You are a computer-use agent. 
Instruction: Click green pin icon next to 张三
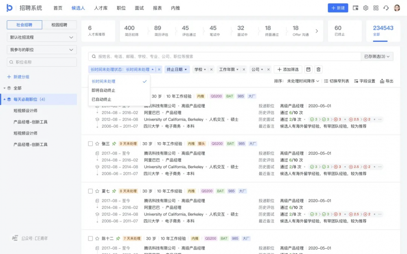[x=114, y=143]
